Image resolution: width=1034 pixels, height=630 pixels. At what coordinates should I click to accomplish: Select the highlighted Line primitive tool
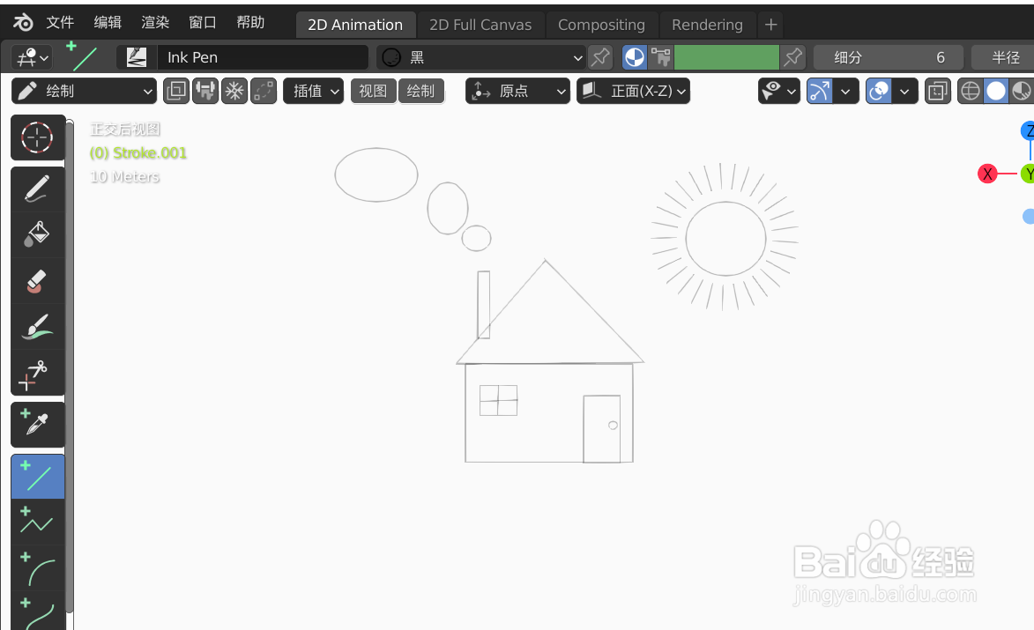[x=38, y=477]
